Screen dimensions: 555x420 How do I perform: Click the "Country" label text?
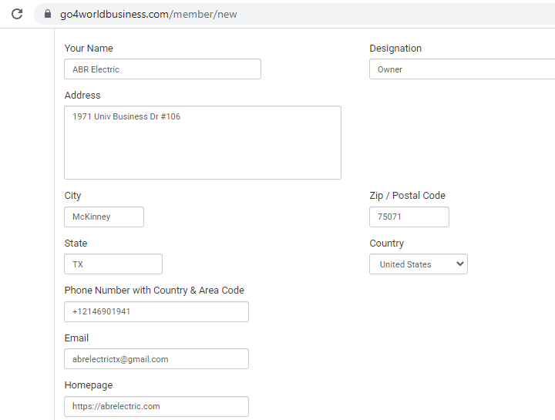pos(386,244)
